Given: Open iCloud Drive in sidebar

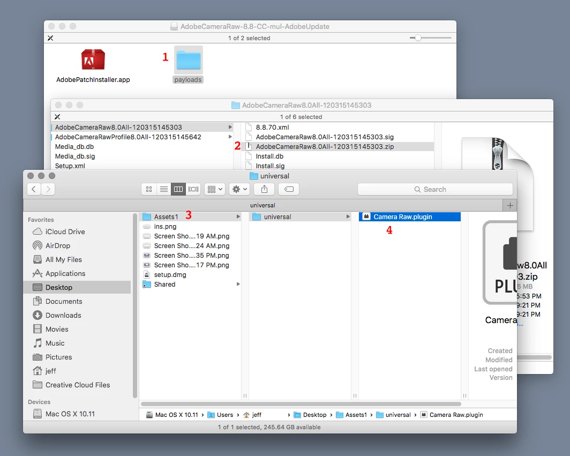Looking at the screenshot, I should tap(77, 231).
